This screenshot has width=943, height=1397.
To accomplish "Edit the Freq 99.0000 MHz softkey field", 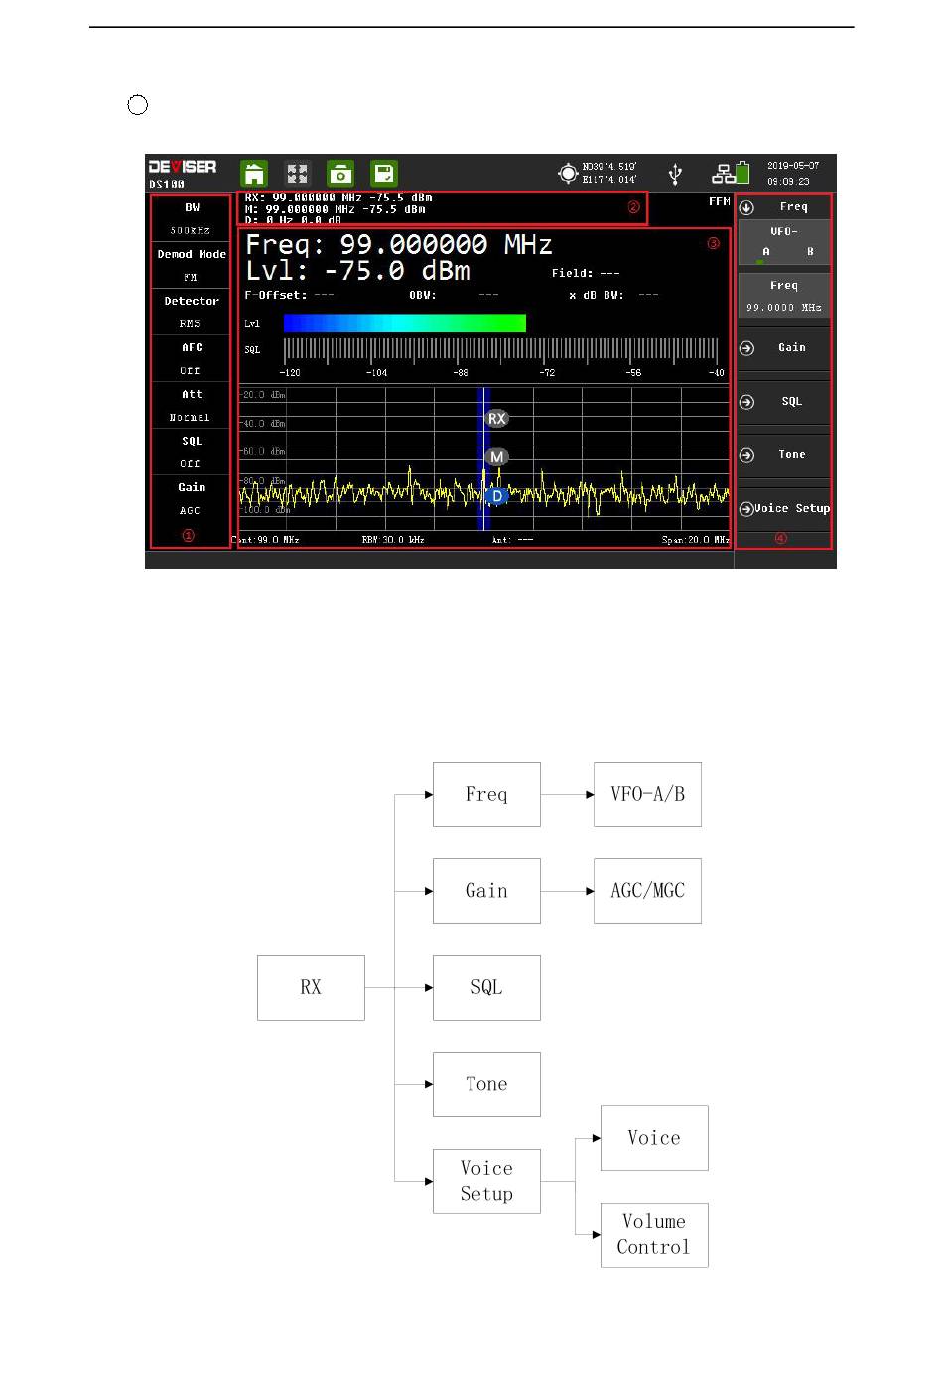I will (784, 296).
